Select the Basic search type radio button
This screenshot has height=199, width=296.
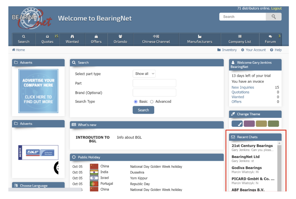136,102
